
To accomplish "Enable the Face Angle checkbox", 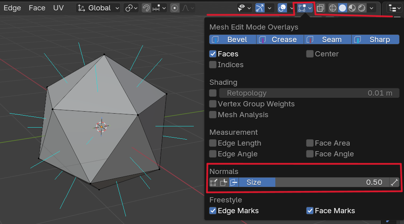I will [x=310, y=154].
